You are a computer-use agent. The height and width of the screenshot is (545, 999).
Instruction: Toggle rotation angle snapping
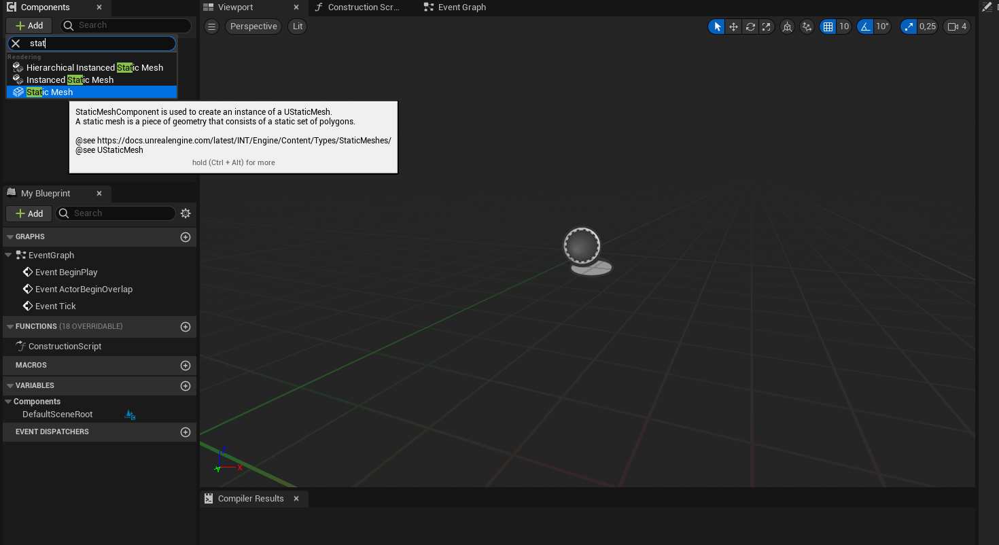coord(865,27)
